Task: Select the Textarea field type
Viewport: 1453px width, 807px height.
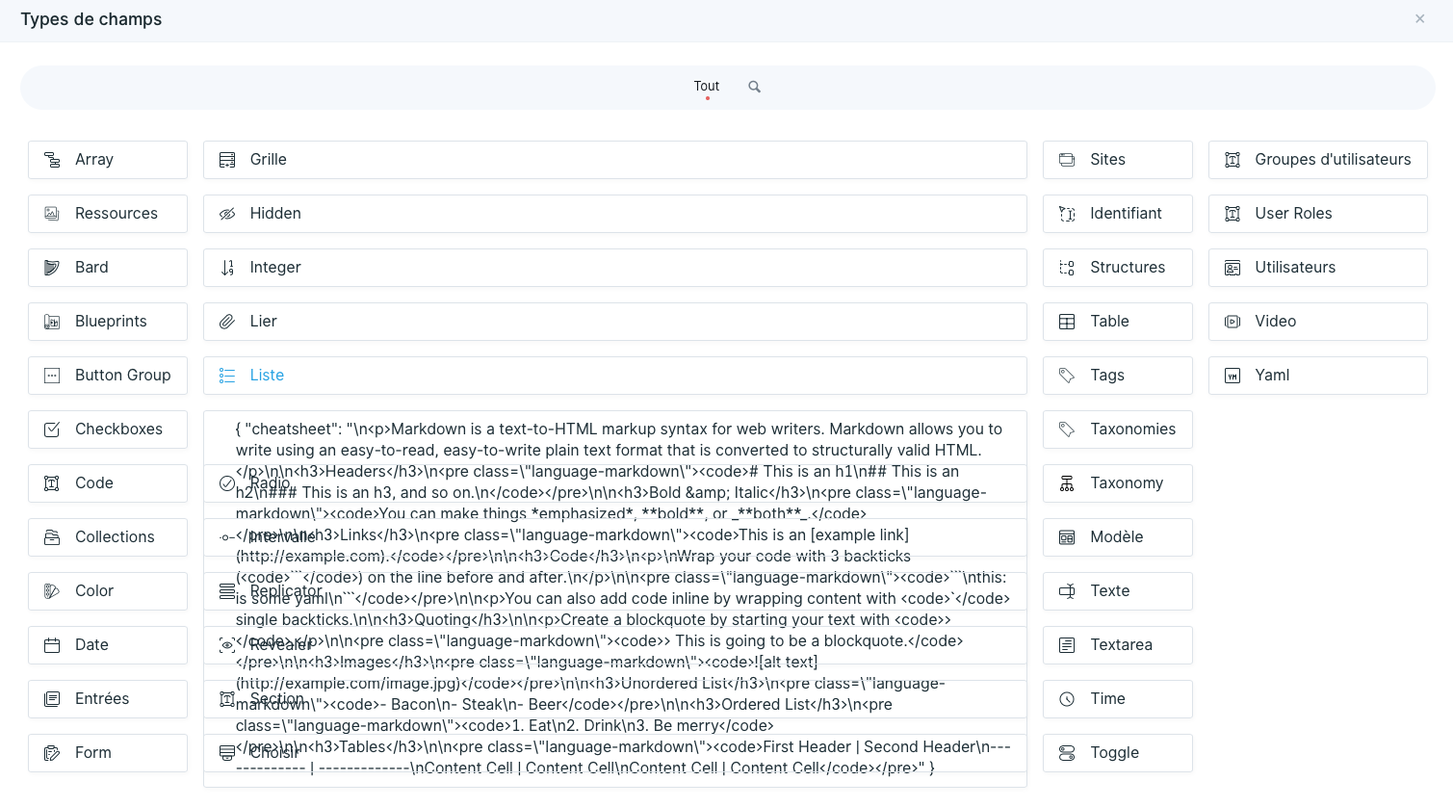Action: coord(1118,645)
